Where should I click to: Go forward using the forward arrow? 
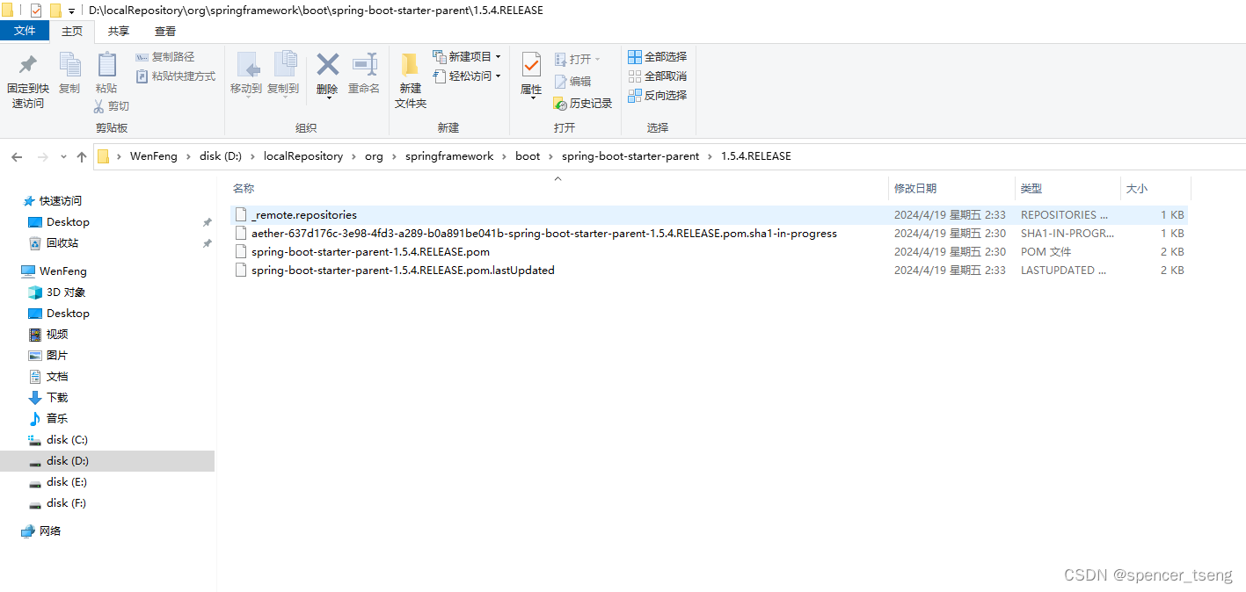point(42,156)
